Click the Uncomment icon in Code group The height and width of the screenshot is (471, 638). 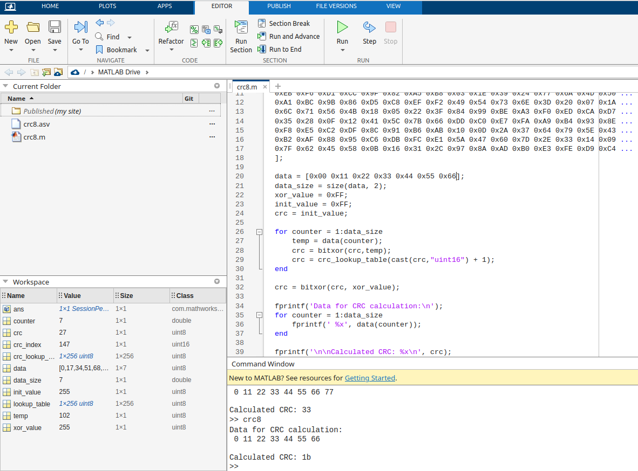(206, 30)
